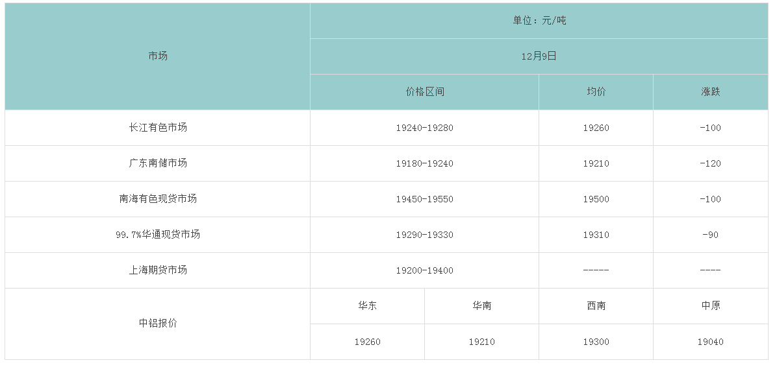Click the 99.7%华通现货市场 row label
777x367 pixels.
tap(158, 235)
